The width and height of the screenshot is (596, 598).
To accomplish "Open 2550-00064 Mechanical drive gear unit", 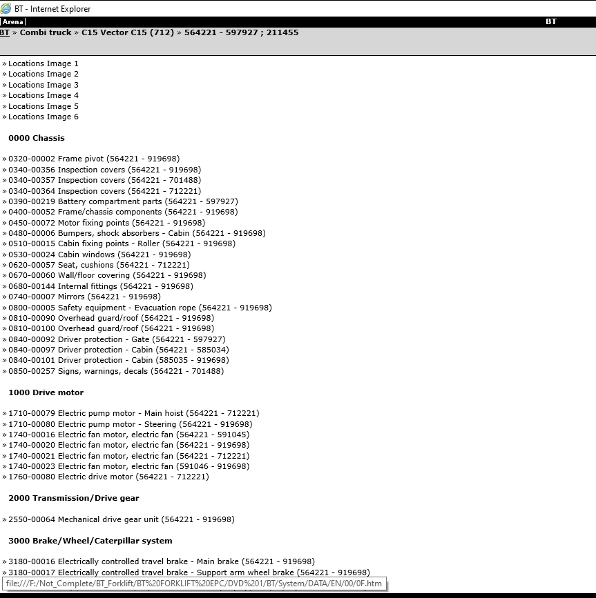I will 121,519.
